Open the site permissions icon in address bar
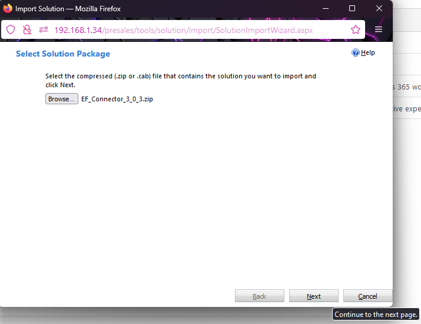 click(43, 29)
